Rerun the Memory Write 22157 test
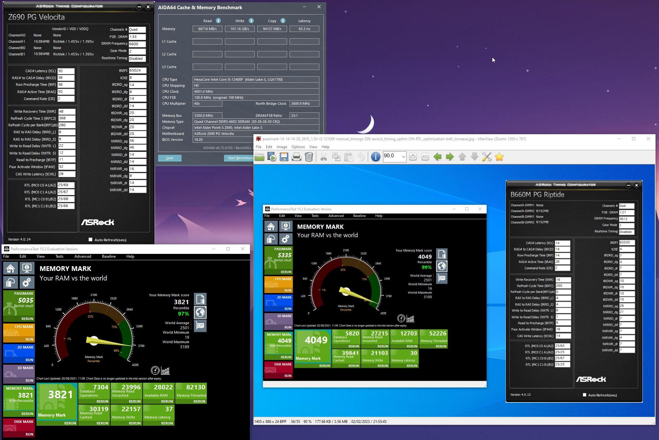Image resolution: width=659 pixels, height=440 pixels. [x=135, y=423]
